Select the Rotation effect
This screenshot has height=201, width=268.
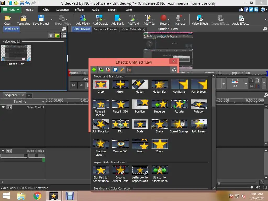[199, 106]
